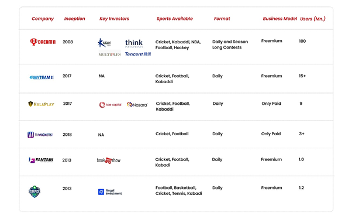
Task: Select the think Investments logo
Action: 134,43
